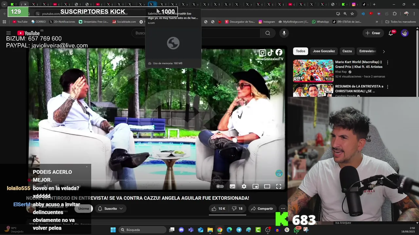
Task: Open the YouTube bookmark
Action: click(x=20, y=22)
